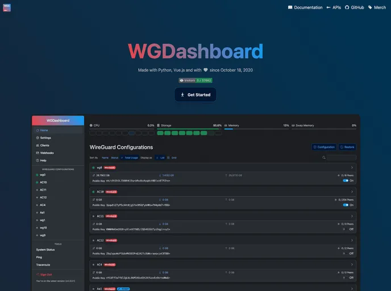Select Help in the dashboard sidebar

[58, 160]
